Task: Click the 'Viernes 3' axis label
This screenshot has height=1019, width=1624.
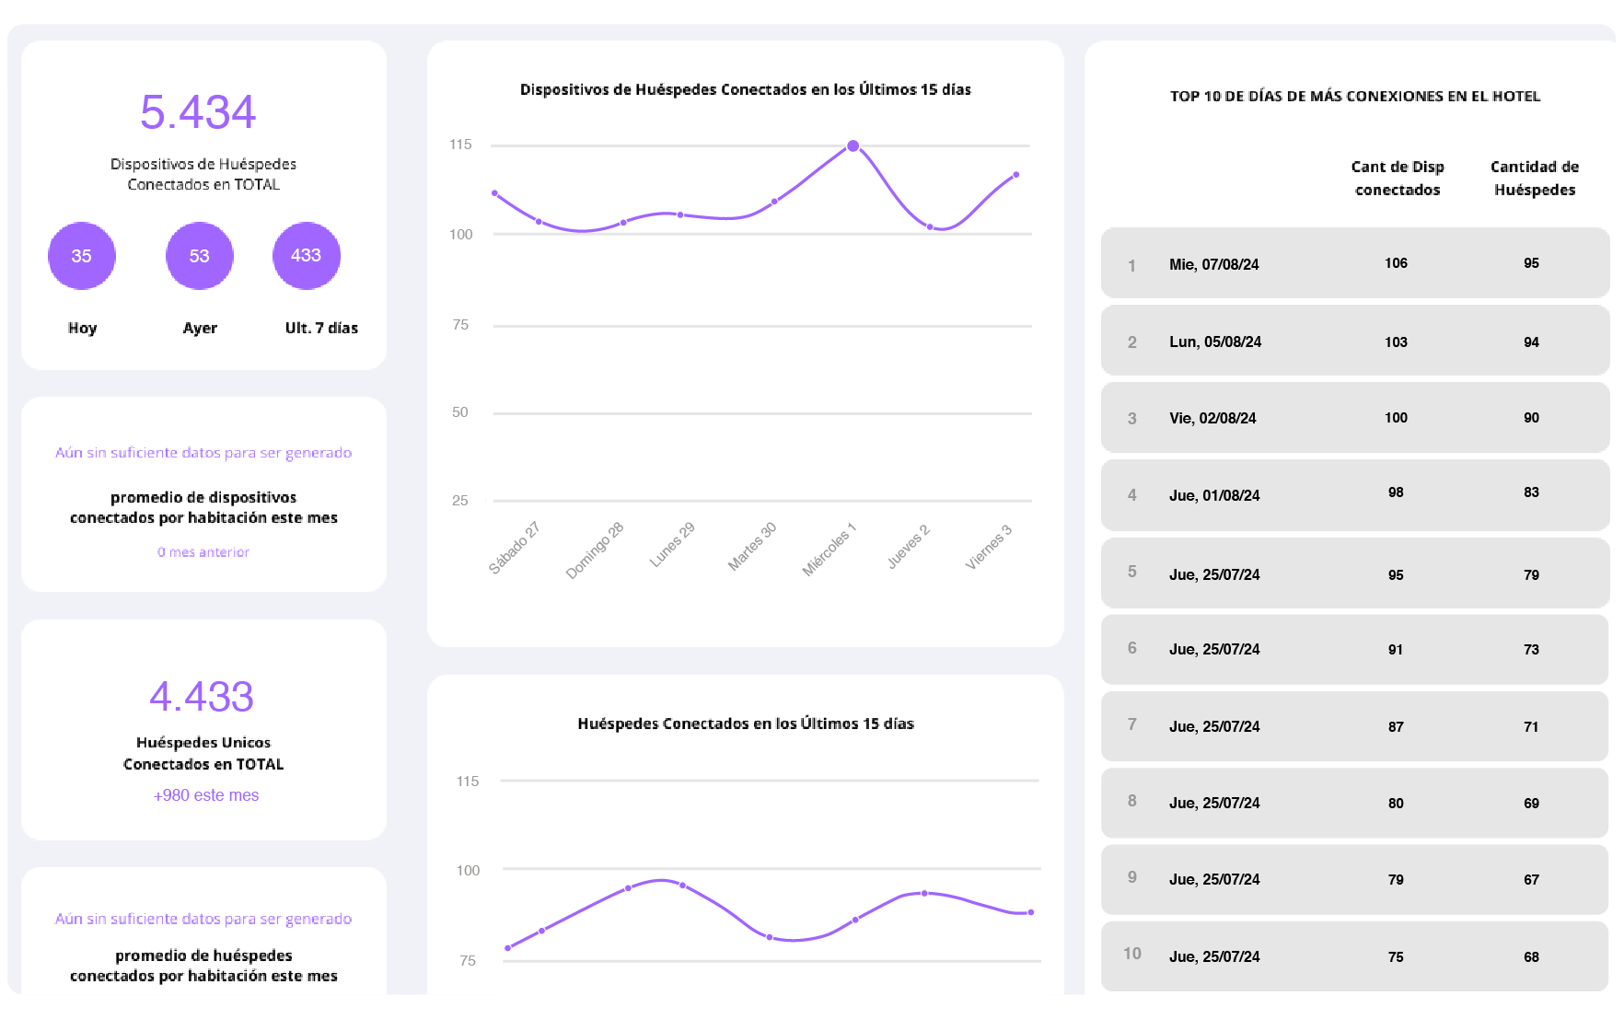Action: coord(988,548)
